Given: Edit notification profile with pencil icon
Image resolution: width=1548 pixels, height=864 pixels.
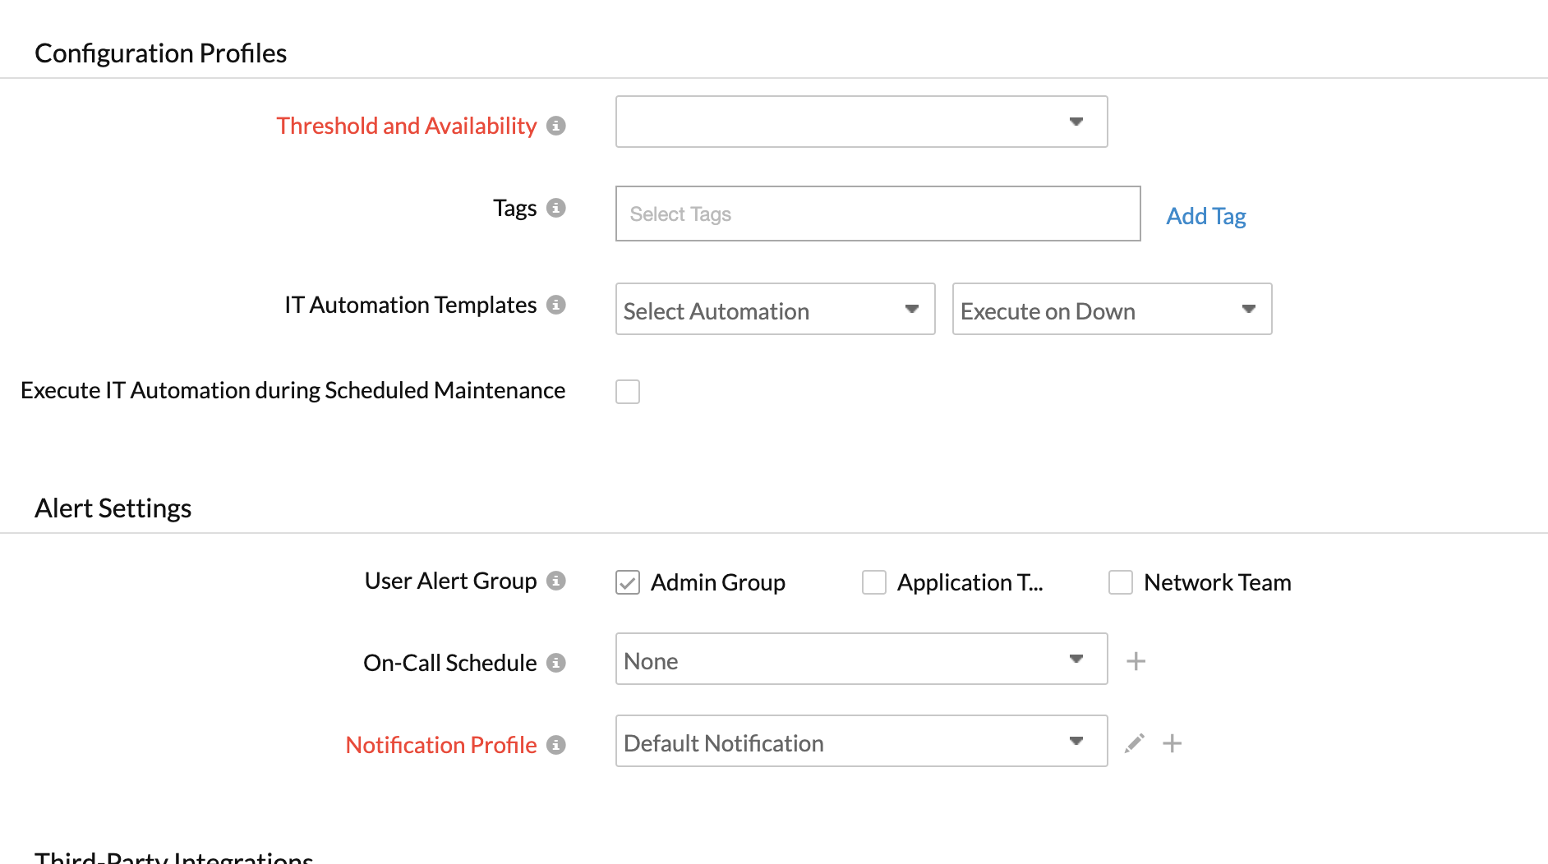Looking at the screenshot, I should pos(1135,743).
